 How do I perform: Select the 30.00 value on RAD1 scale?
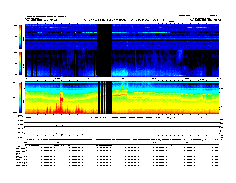pyautogui.click(x=16, y=64)
